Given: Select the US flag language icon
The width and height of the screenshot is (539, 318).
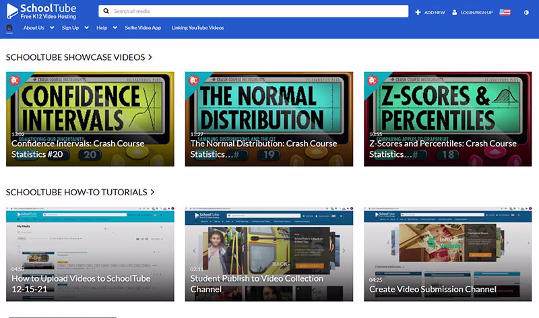Looking at the screenshot, I should (x=505, y=12).
